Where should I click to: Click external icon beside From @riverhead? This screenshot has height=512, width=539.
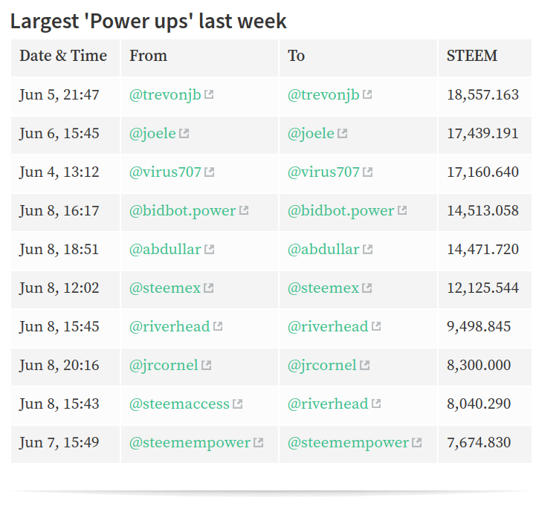point(218,326)
